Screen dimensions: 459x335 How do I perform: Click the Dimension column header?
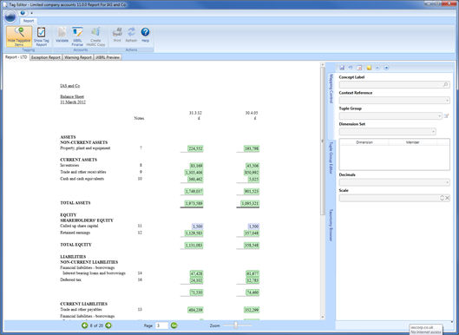coord(364,142)
